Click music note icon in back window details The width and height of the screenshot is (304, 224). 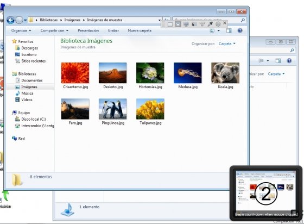click(67, 210)
